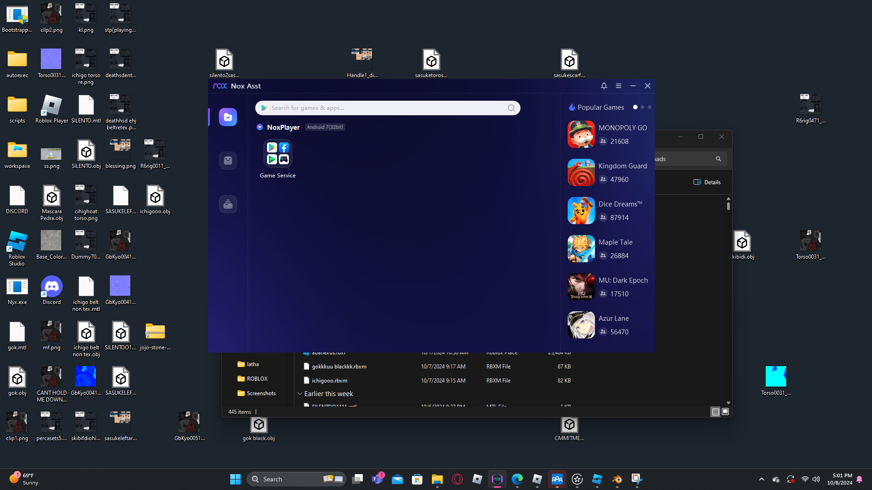This screenshot has height=490, width=872.
Task: Open the Nox Asst notification bell
Action: [604, 86]
